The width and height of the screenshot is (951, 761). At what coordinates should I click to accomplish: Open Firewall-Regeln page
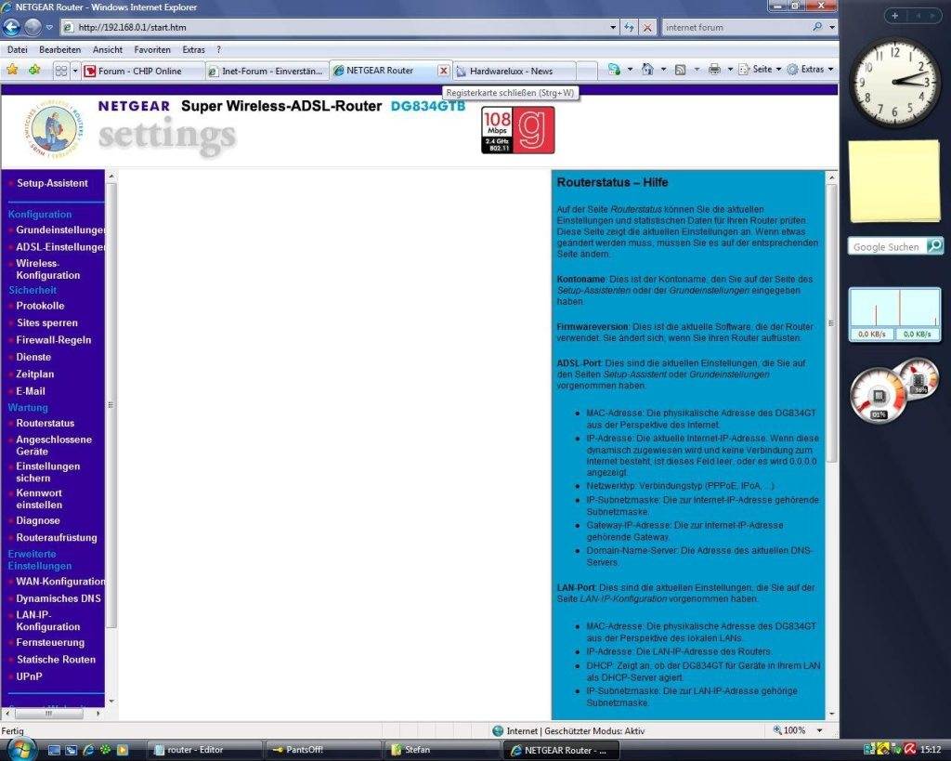(x=53, y=340)
